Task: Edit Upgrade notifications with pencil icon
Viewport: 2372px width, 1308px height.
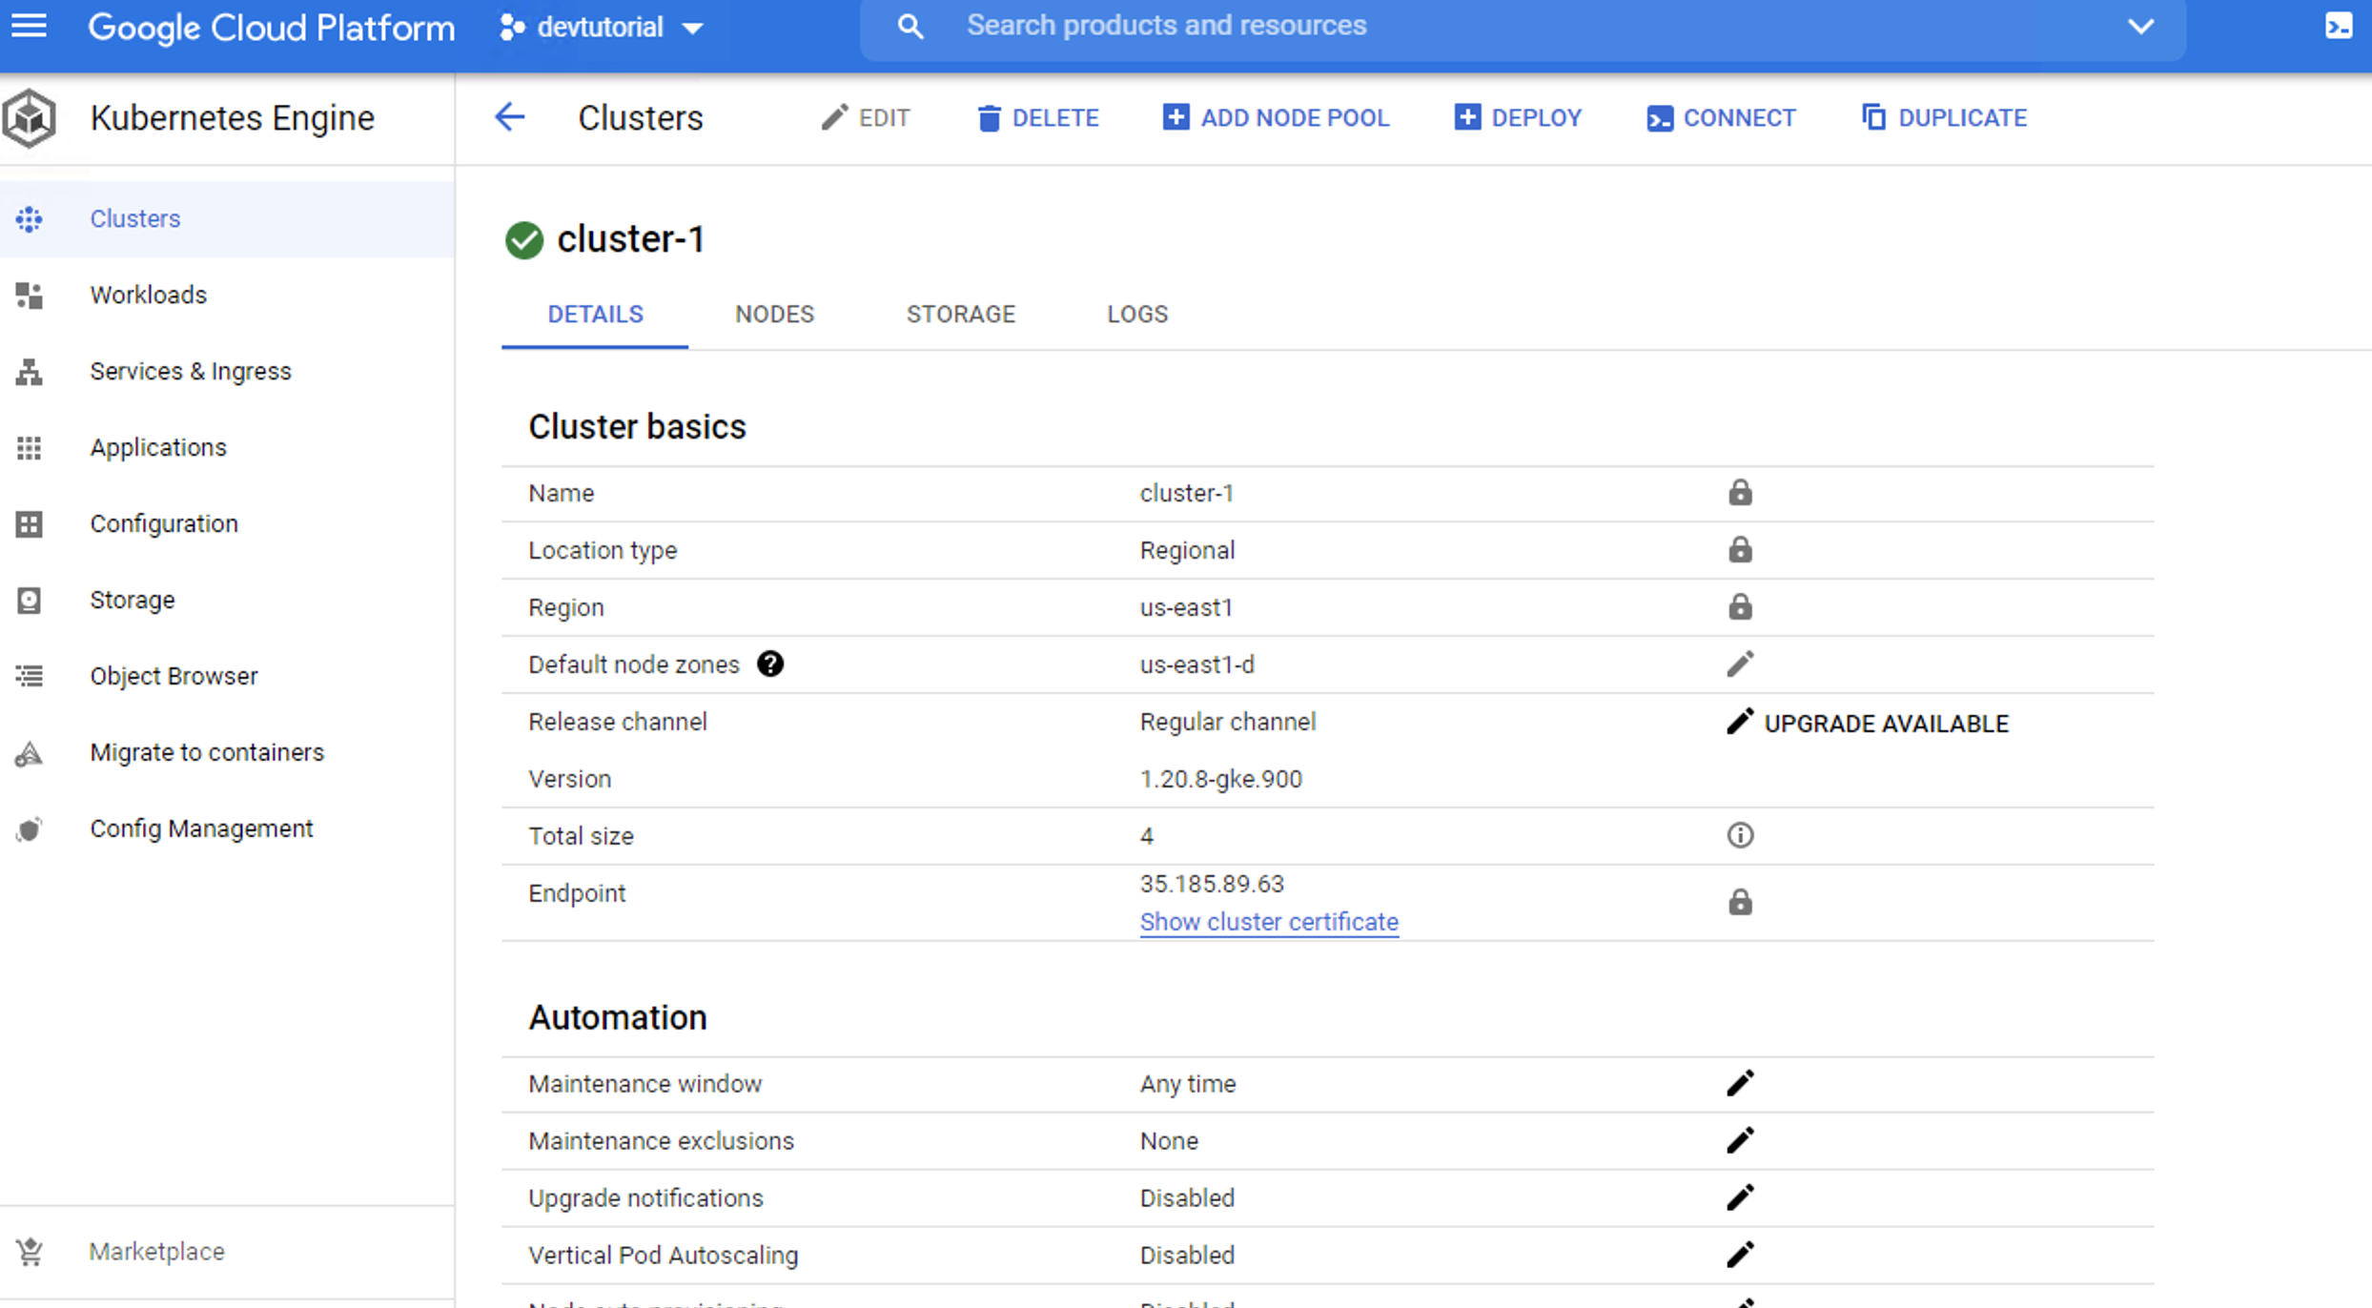Action: pyautogui.click(x=1740, y=1197)
